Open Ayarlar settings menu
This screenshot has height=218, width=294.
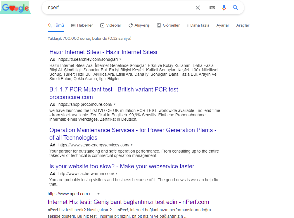tap(223, 25)
